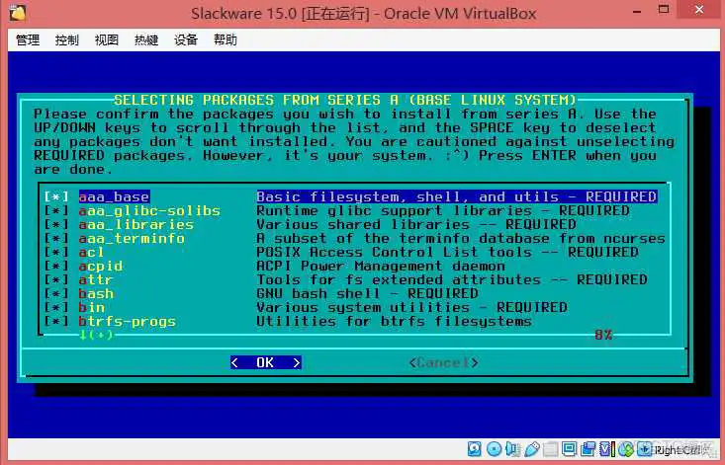The height and width of the screenshot is (465, 725).
Task: Click the mouse integration status icon
Action: click(x=624, y=451)
